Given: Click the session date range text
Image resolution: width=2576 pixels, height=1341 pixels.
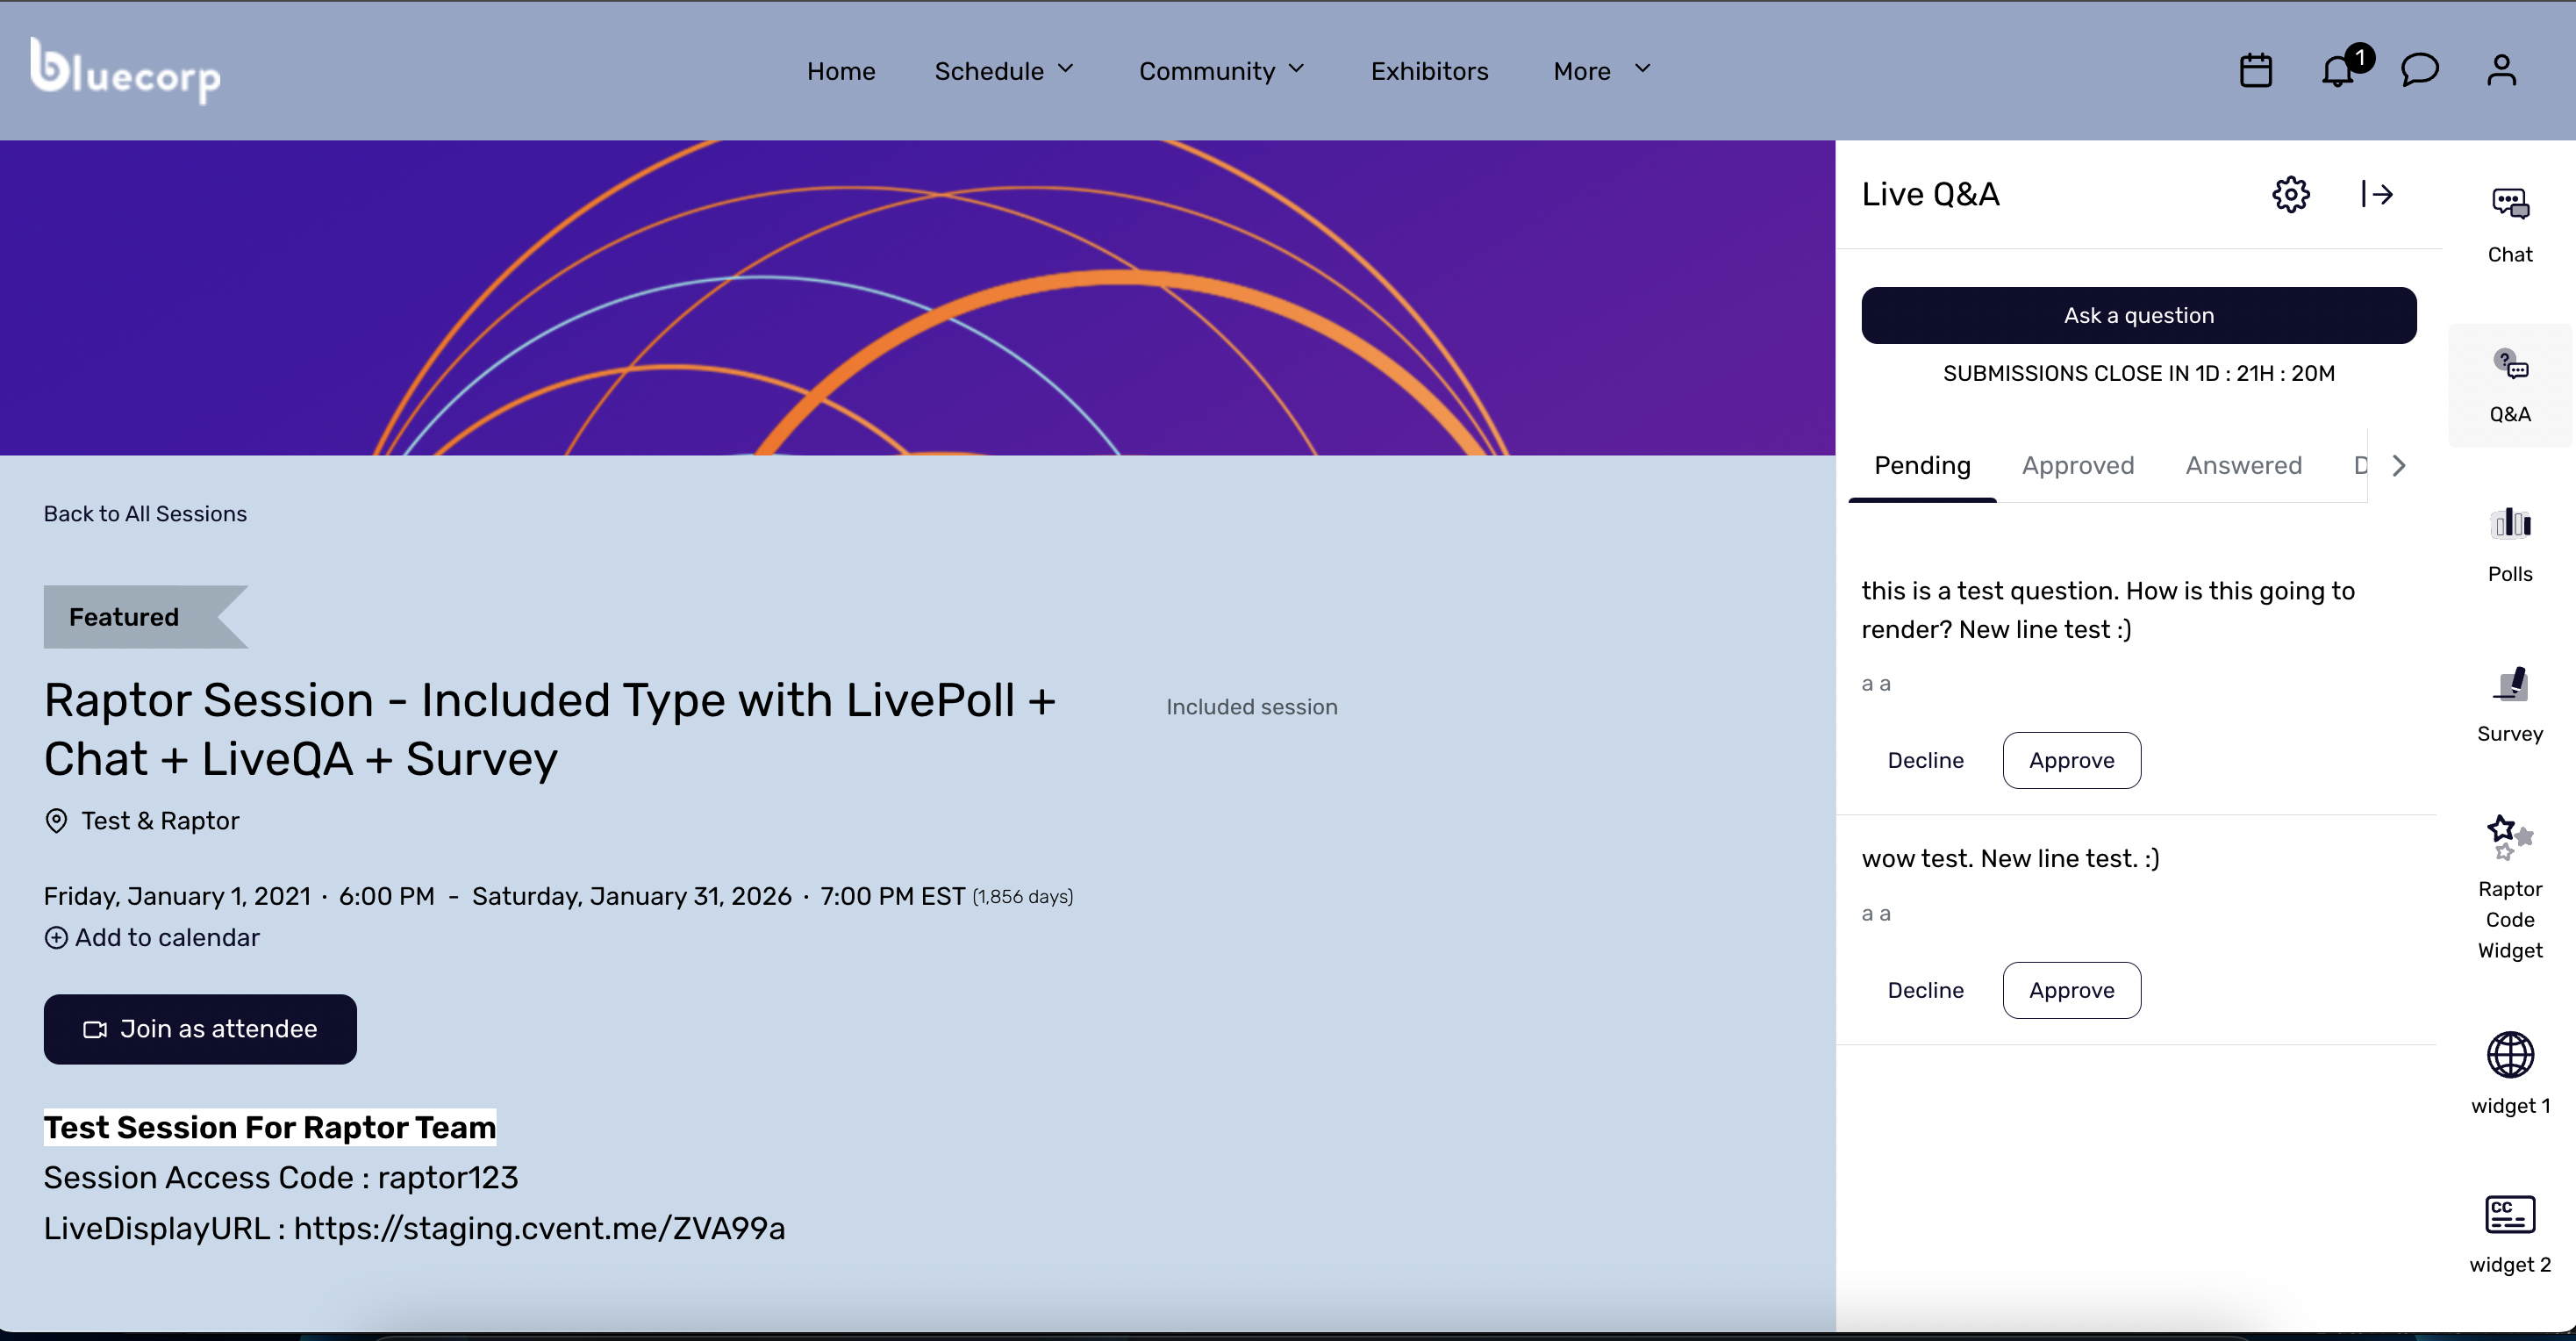Looking at the screenshot, I should 504,896.
